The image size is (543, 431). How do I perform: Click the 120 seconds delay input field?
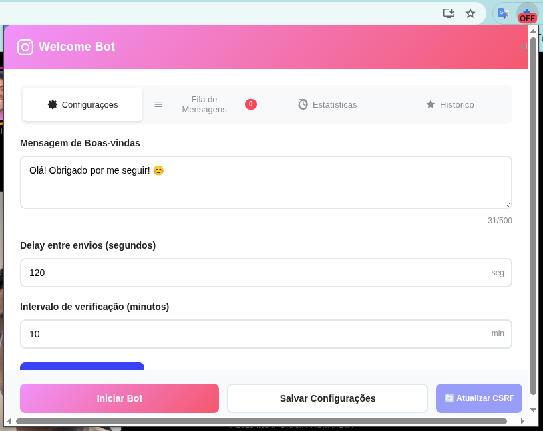(266, 273)
